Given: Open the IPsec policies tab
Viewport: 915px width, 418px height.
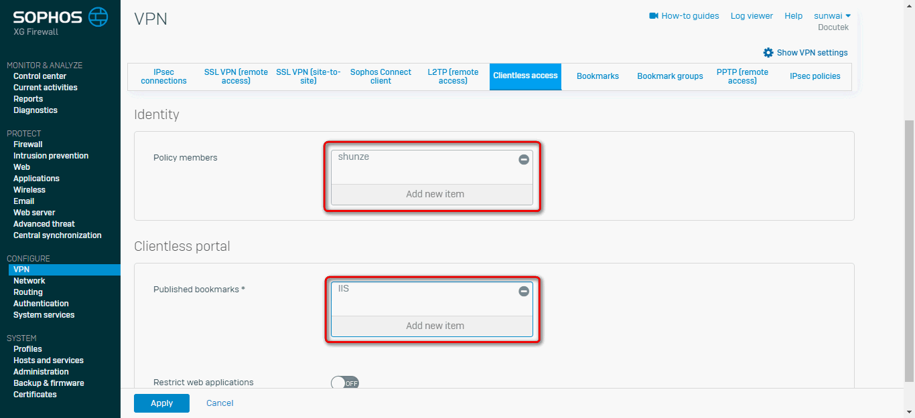Looking at the screenshot, I should click(815, 76).
